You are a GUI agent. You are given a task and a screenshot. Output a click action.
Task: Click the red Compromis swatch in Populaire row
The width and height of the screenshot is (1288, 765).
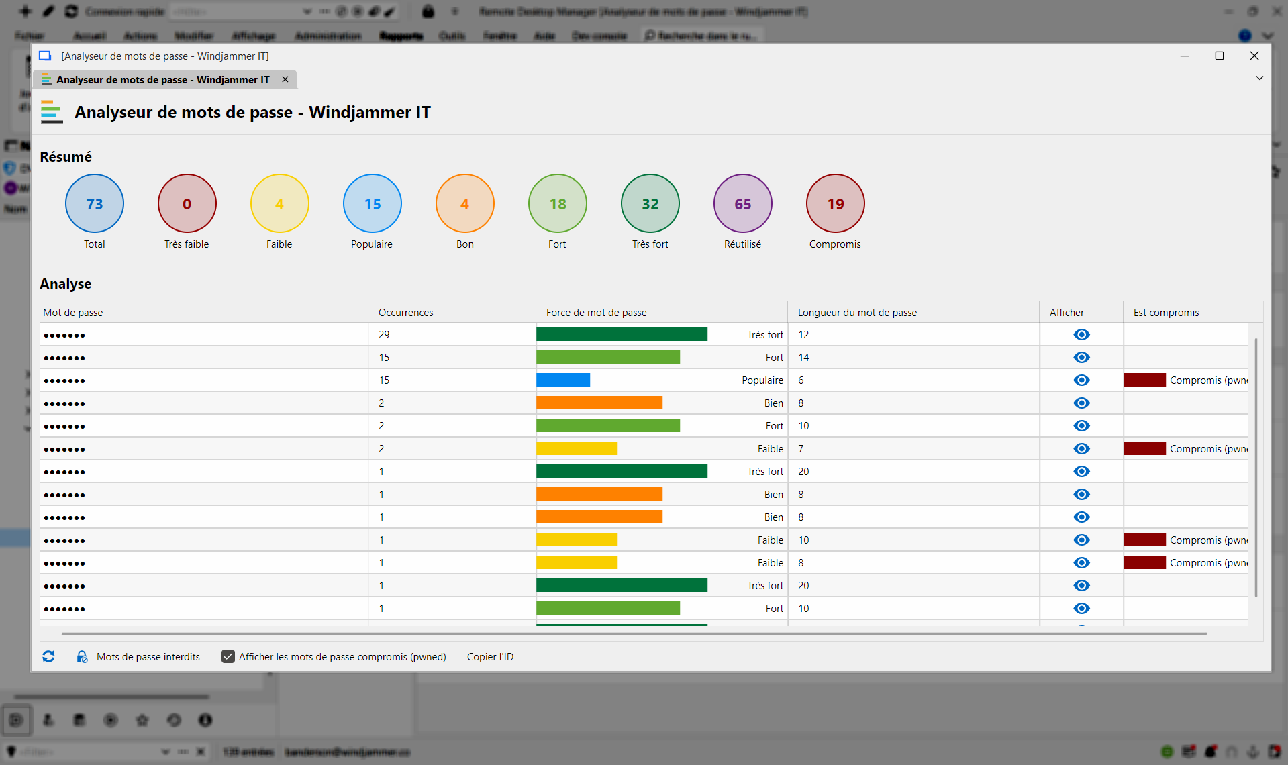[x=1144, y=380]
